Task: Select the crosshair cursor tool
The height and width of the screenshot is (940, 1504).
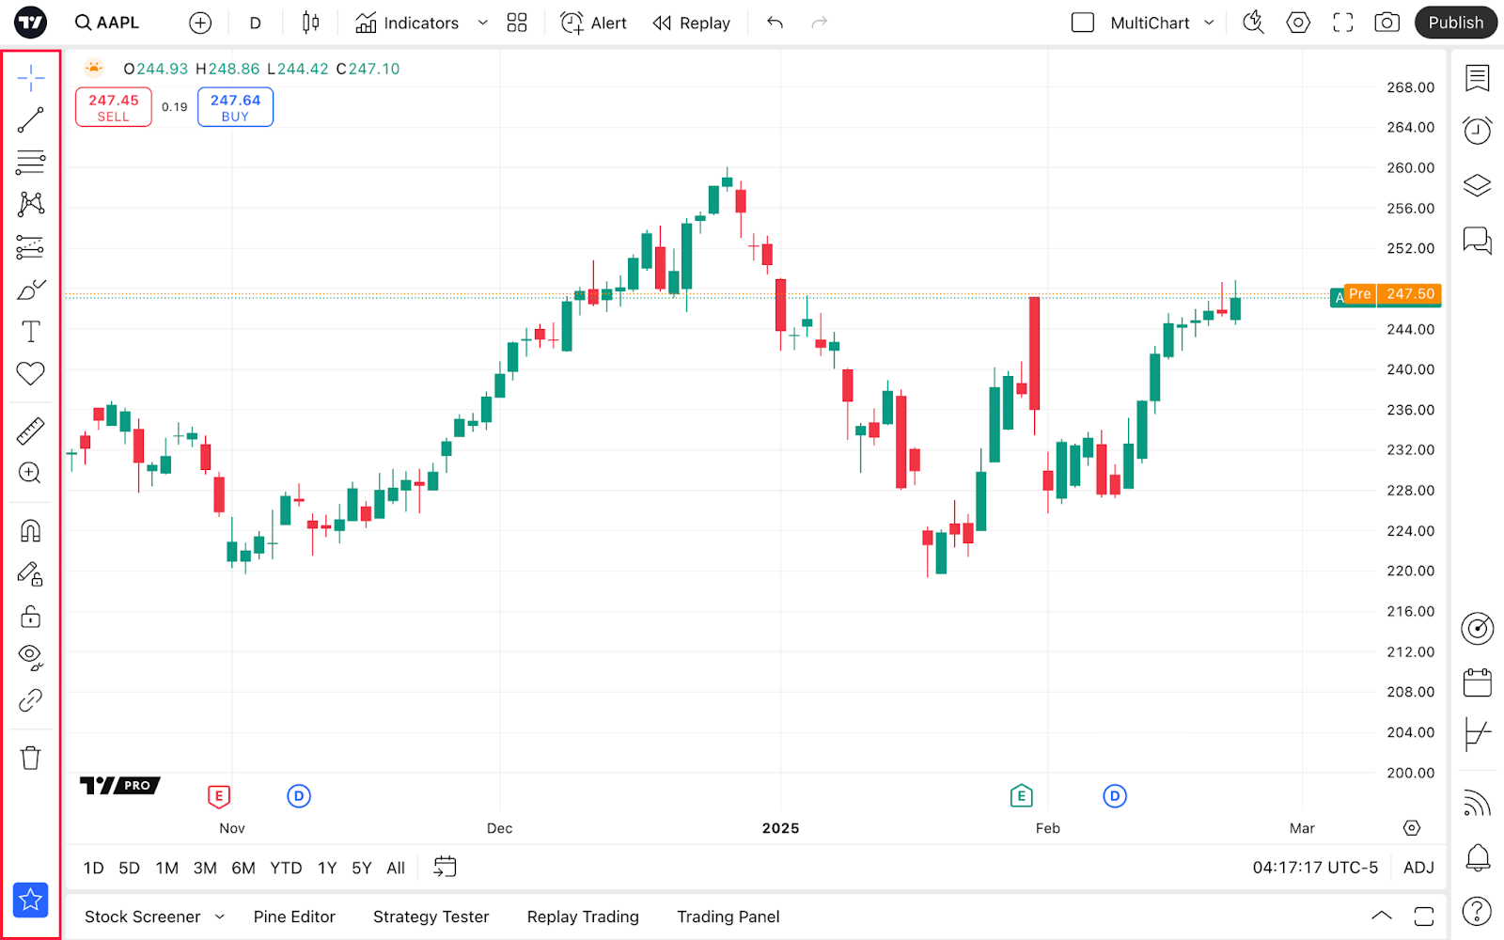Action: 30,77
